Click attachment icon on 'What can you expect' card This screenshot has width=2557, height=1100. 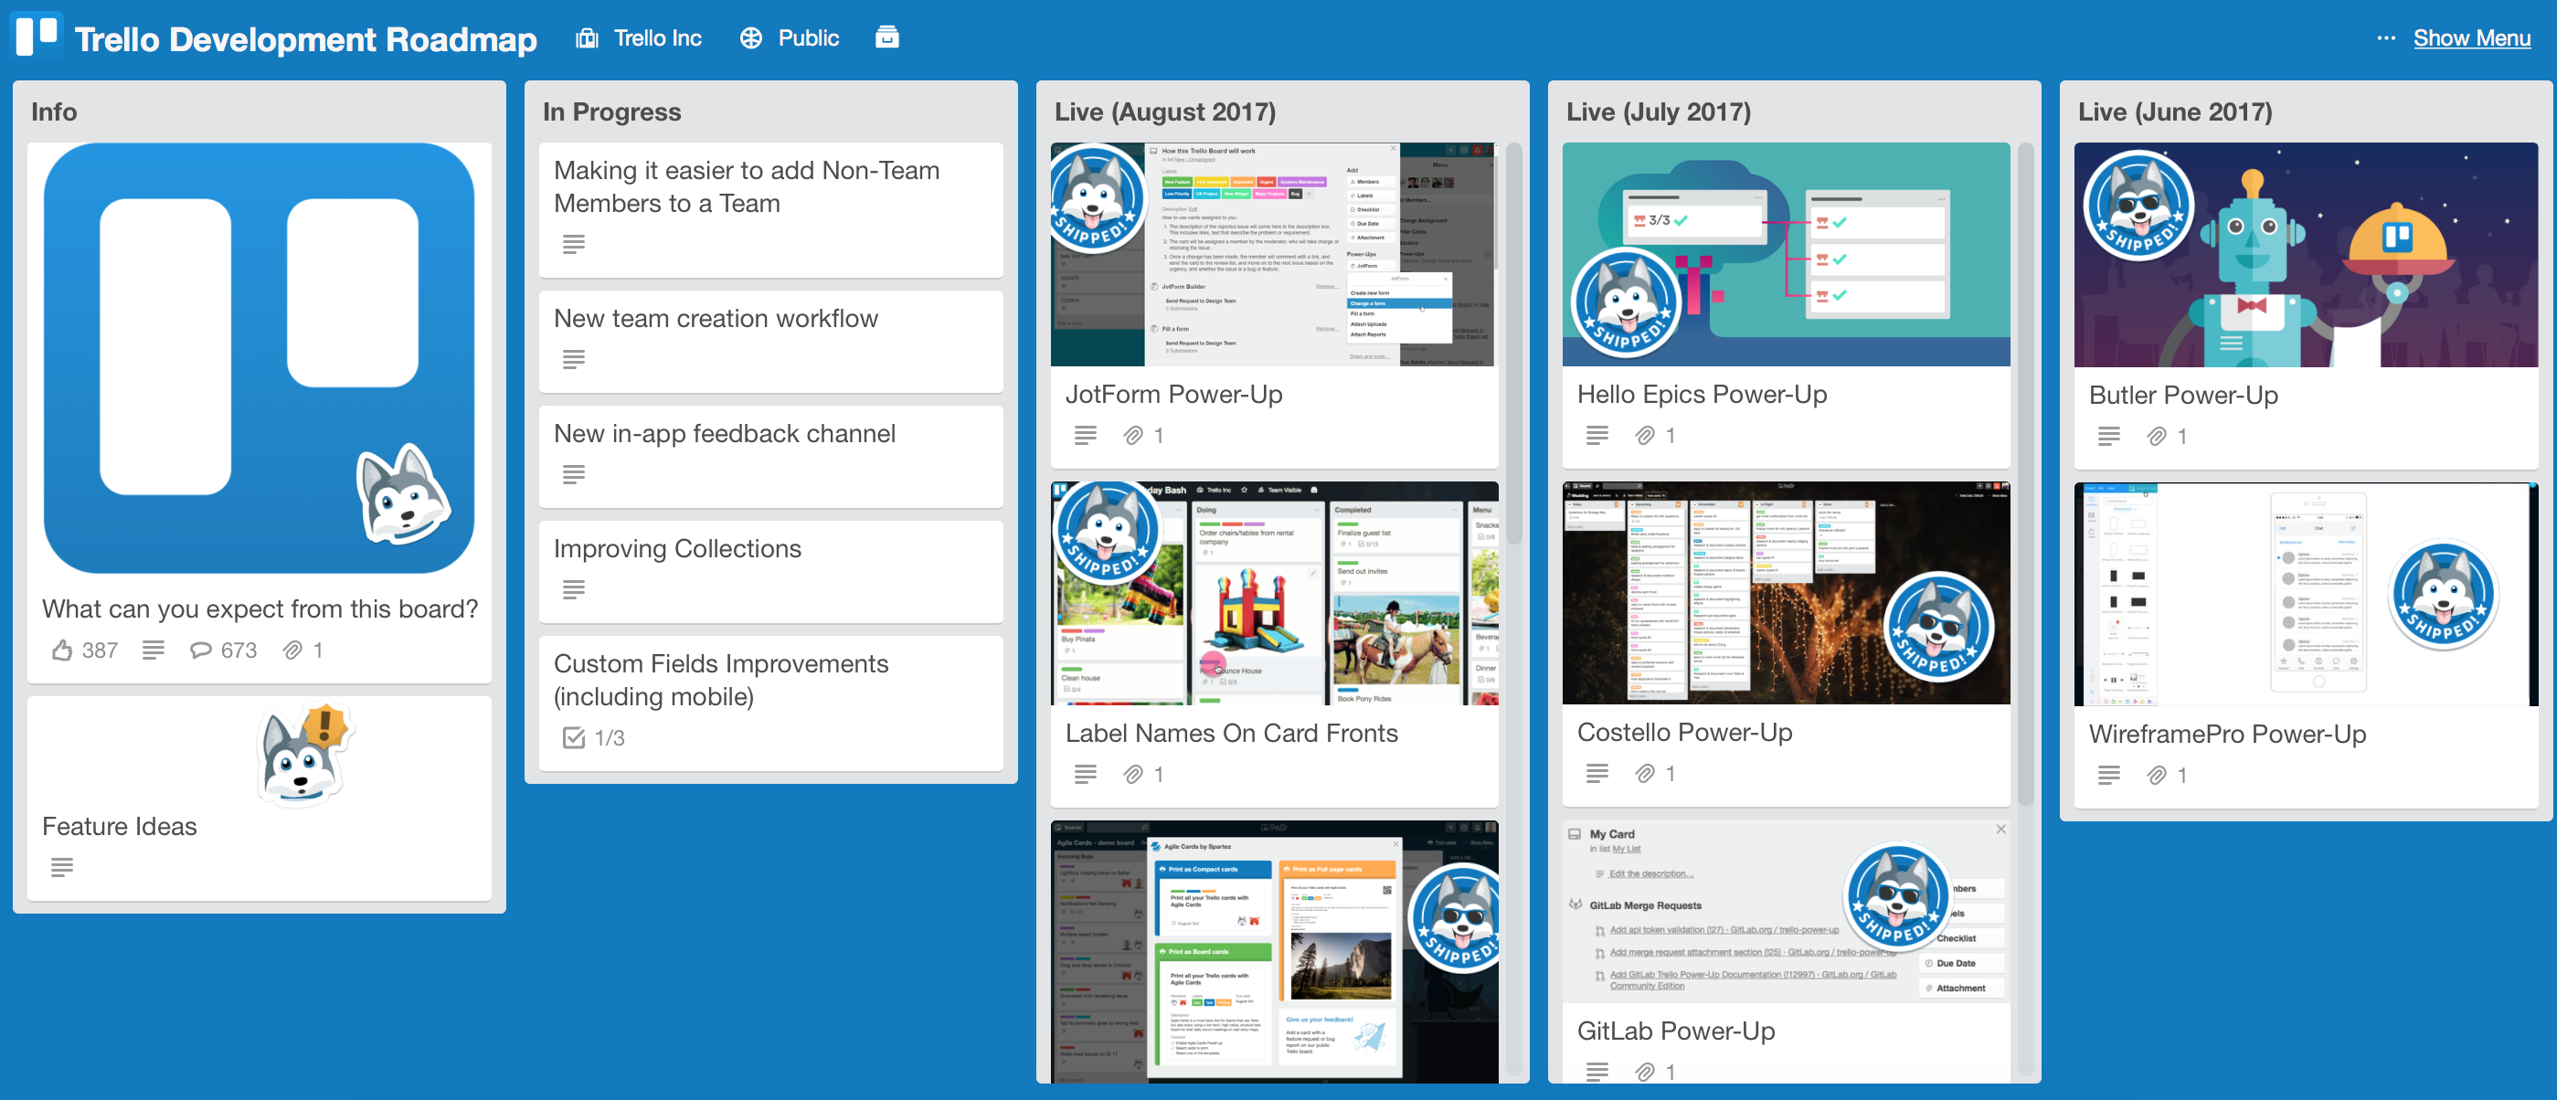click(x=292, y=650)
